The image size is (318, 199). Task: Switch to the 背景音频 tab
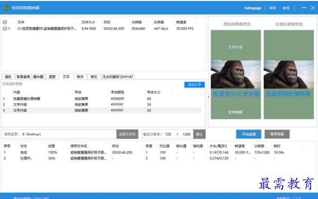click(23, 77)
